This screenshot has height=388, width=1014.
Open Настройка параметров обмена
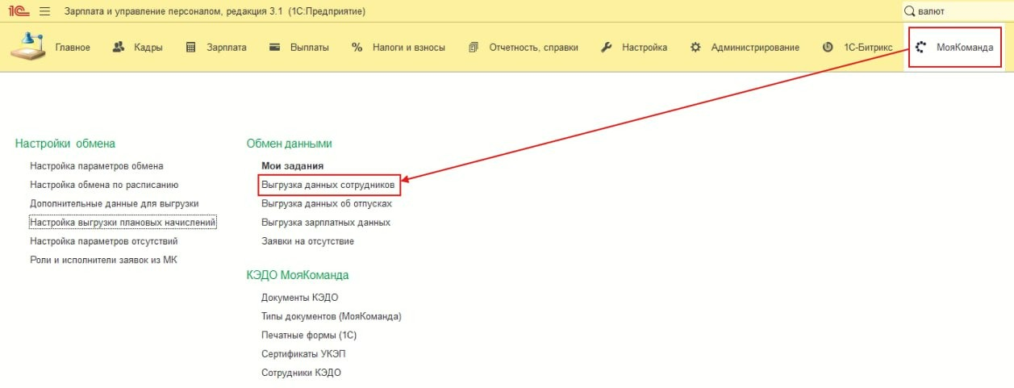click(x=96, y=166)
